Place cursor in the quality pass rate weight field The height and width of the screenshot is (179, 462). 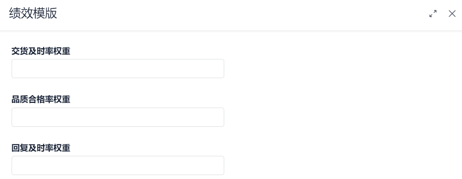[x=118, y=117]
